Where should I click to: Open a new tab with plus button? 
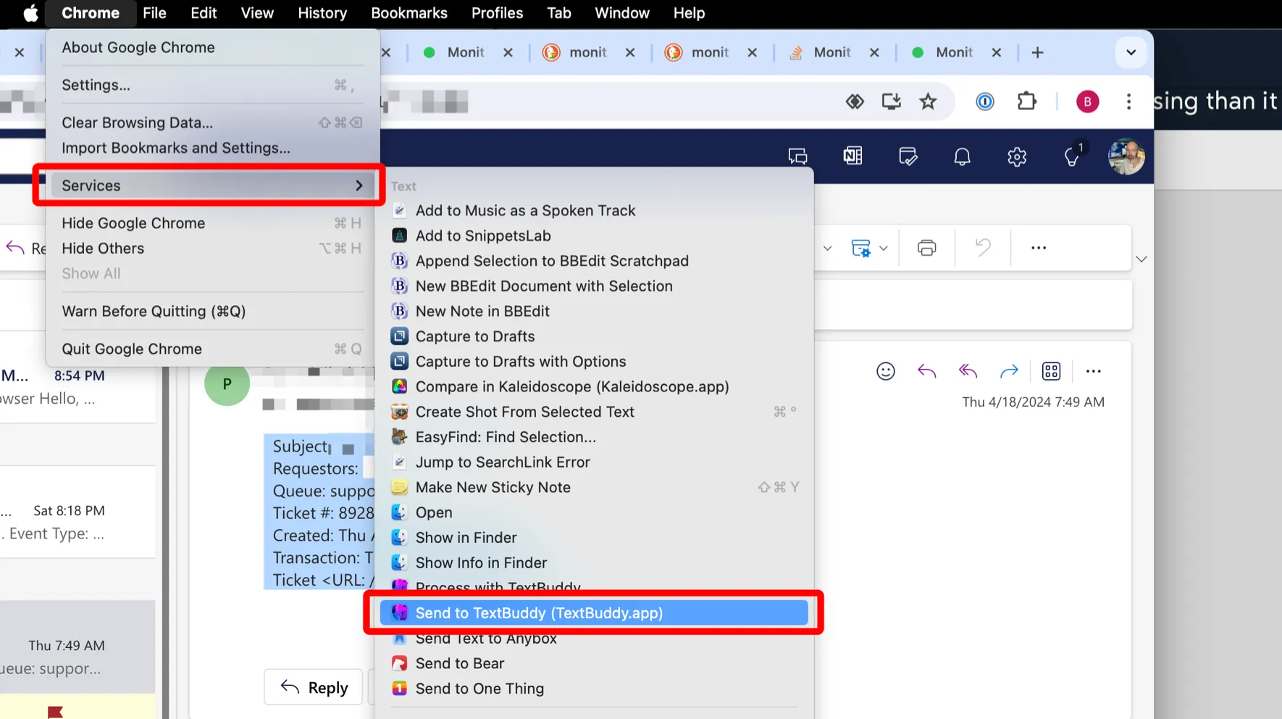(1037, 52)
